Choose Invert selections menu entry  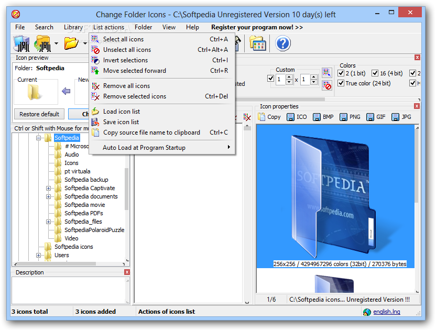[162, 60]
